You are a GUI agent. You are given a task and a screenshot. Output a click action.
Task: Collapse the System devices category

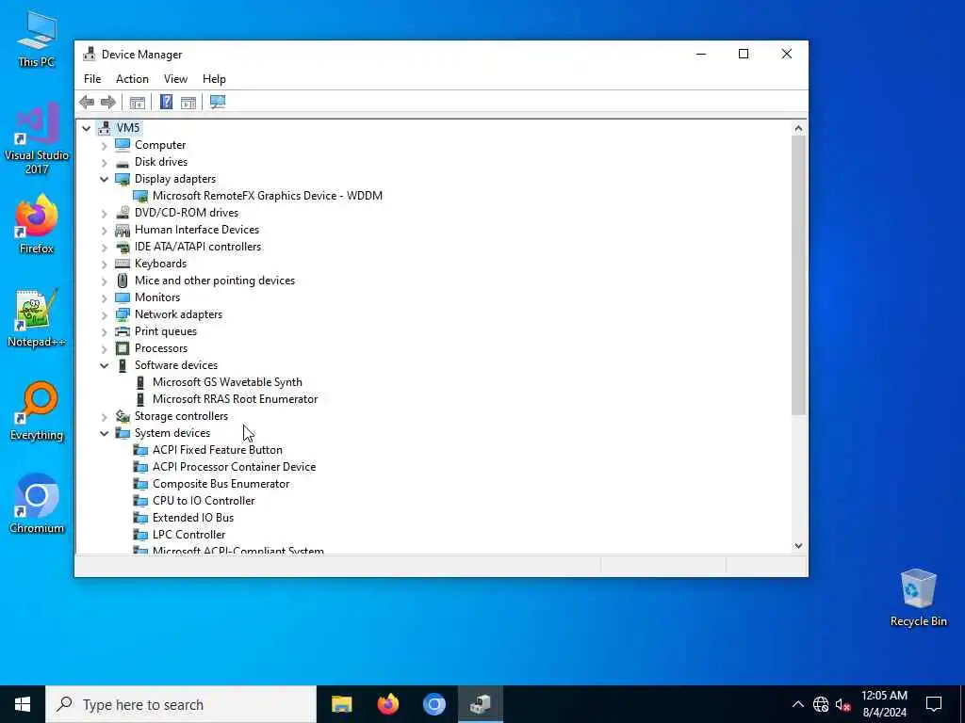(x=104, y=433)
